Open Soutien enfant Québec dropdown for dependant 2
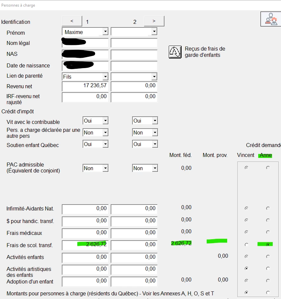Screen dimensions: 281x299 pyautogui.click(x=155, y=144)
